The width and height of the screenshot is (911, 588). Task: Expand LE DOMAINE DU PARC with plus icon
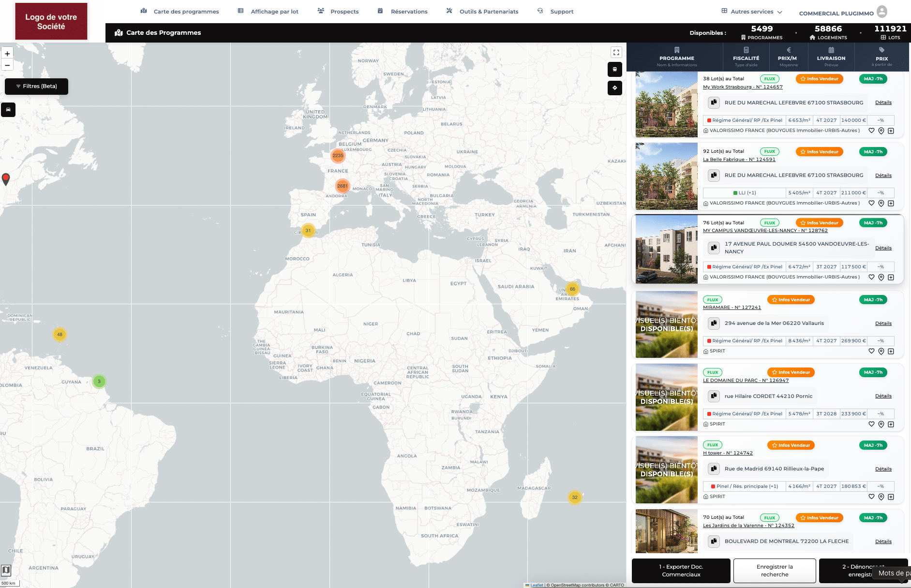pyautogui.click(x=891, y=425)
